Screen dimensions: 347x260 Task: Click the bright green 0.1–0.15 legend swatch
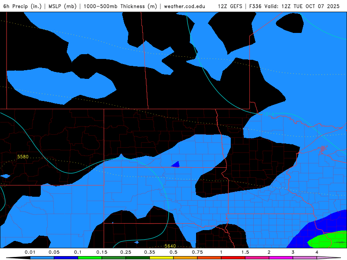tap(90, 258)
